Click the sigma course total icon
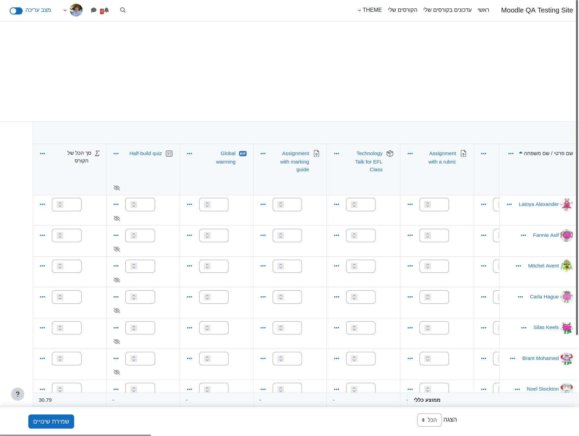 click(x=97, y=153)
